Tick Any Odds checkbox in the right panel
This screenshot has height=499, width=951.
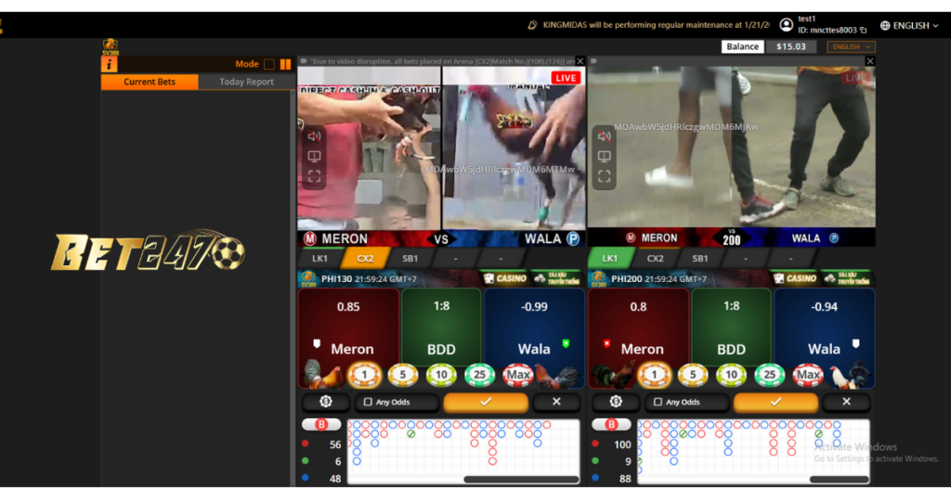658,403
